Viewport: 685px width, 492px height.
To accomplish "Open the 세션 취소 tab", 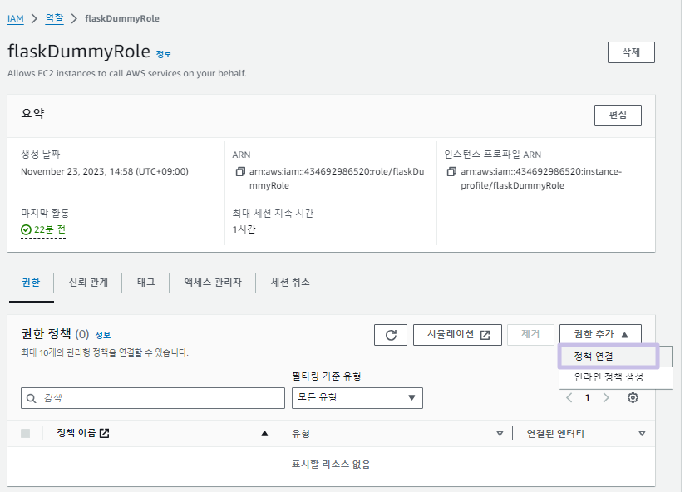I will pos(290,283).
